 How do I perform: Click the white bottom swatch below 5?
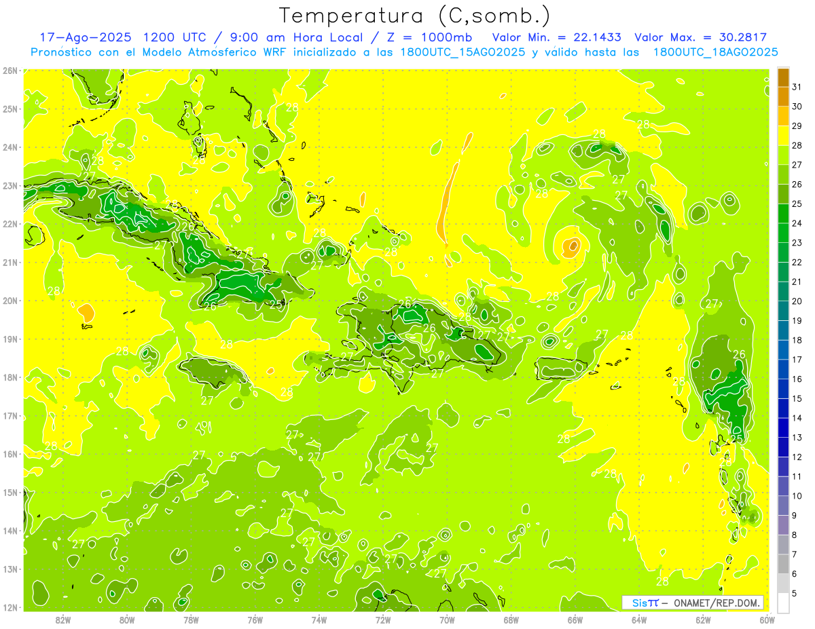coord(783,603)
